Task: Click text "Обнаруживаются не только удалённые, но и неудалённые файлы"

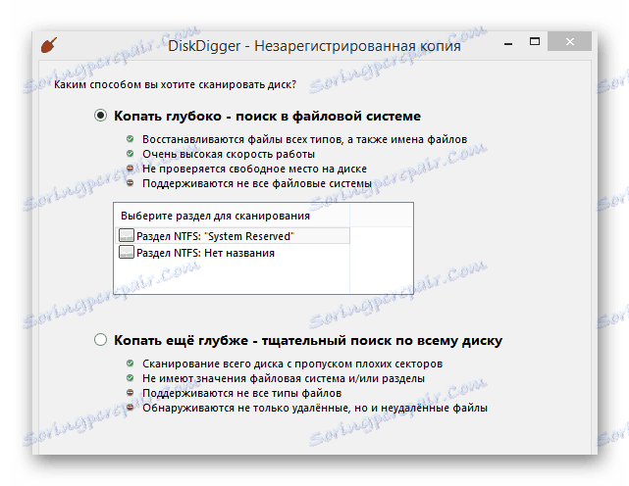Action: click(x=315, y=408)
